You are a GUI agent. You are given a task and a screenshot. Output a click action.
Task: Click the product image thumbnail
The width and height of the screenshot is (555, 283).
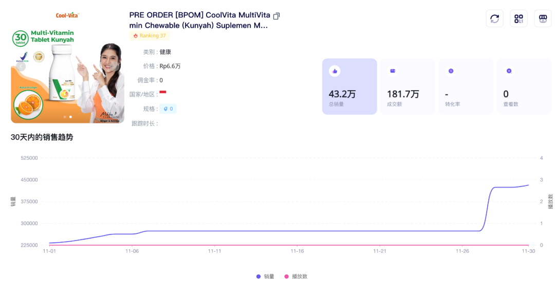68,66
